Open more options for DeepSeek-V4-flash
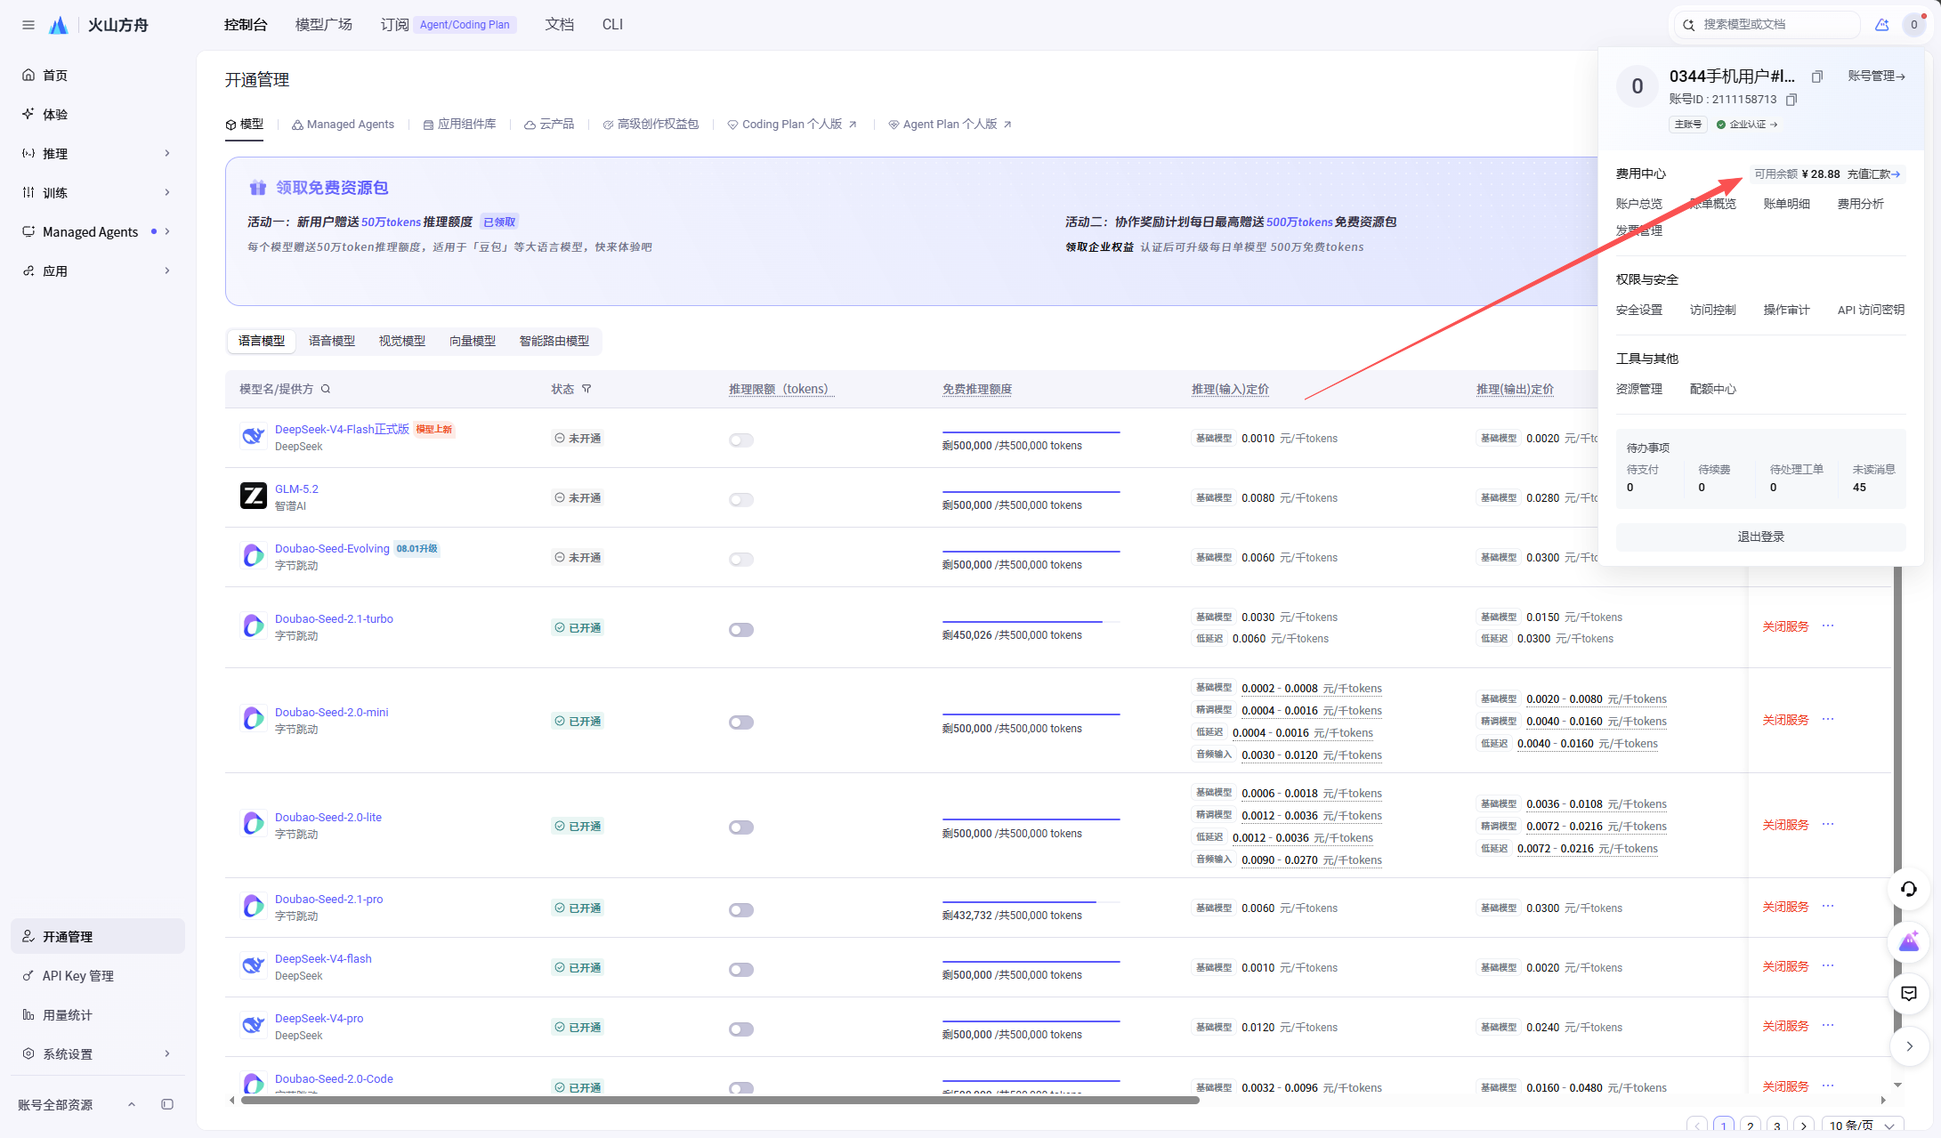Viewport: 1941px width, 1138px height. [x=1828, y=965]
